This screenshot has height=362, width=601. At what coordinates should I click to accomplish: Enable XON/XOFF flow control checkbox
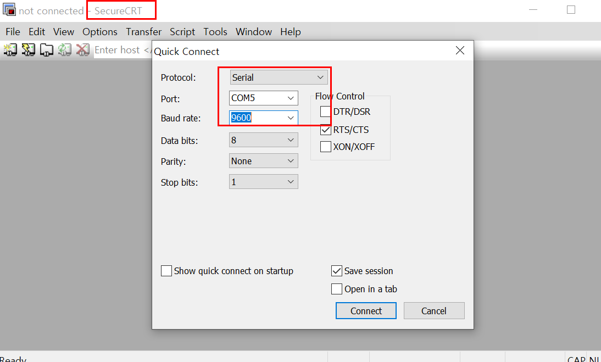coord(325,147)
